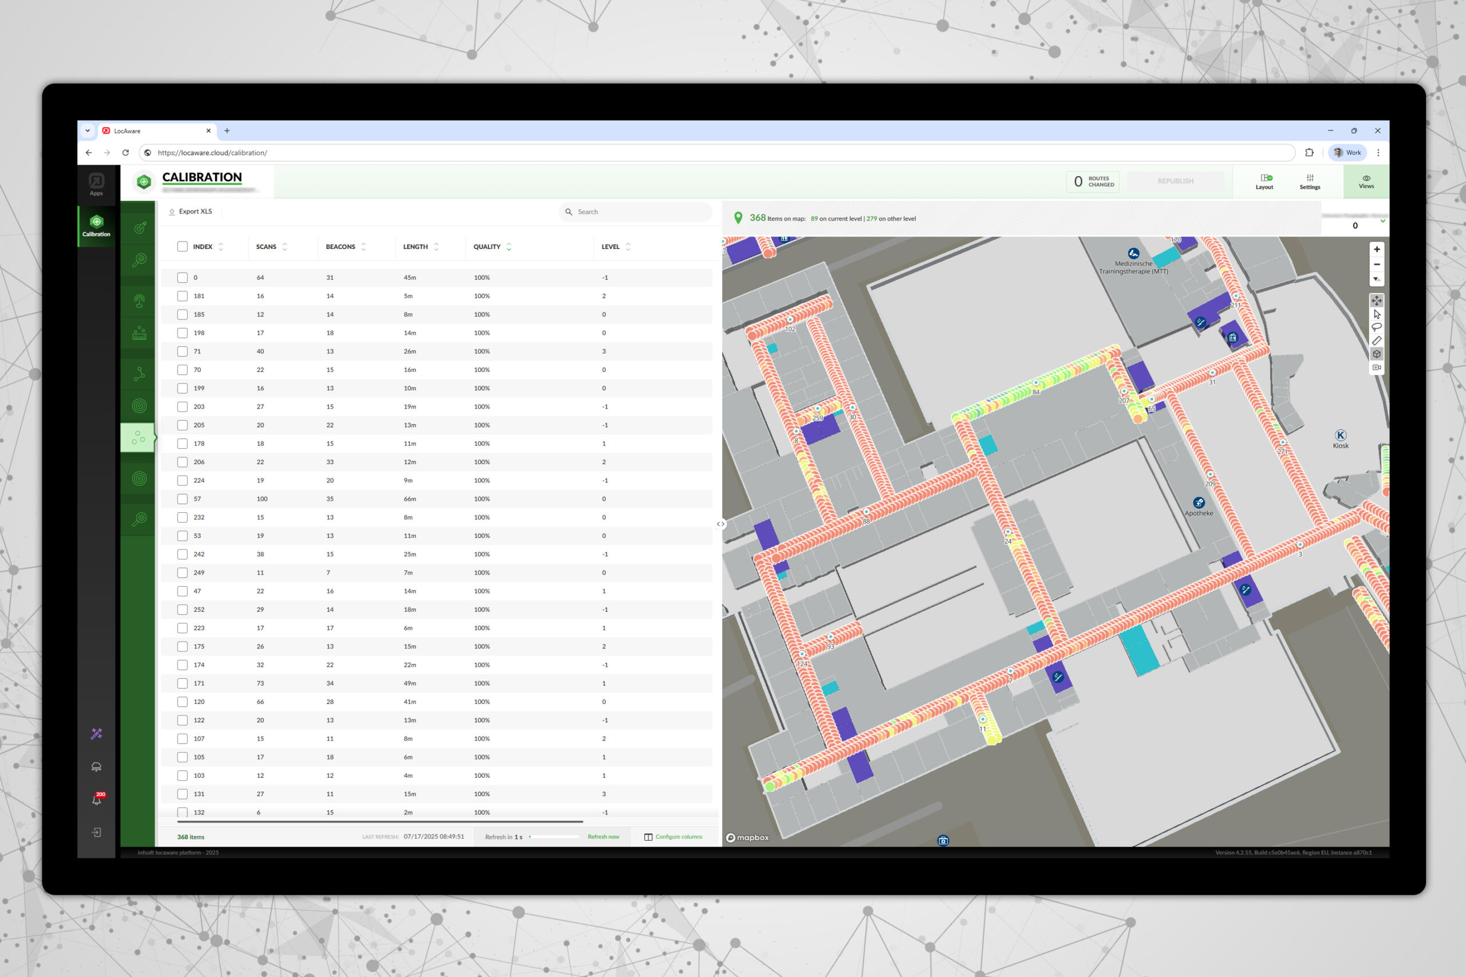
Task: Open the Apps launcher in sidebar
Action: [96, 184]
